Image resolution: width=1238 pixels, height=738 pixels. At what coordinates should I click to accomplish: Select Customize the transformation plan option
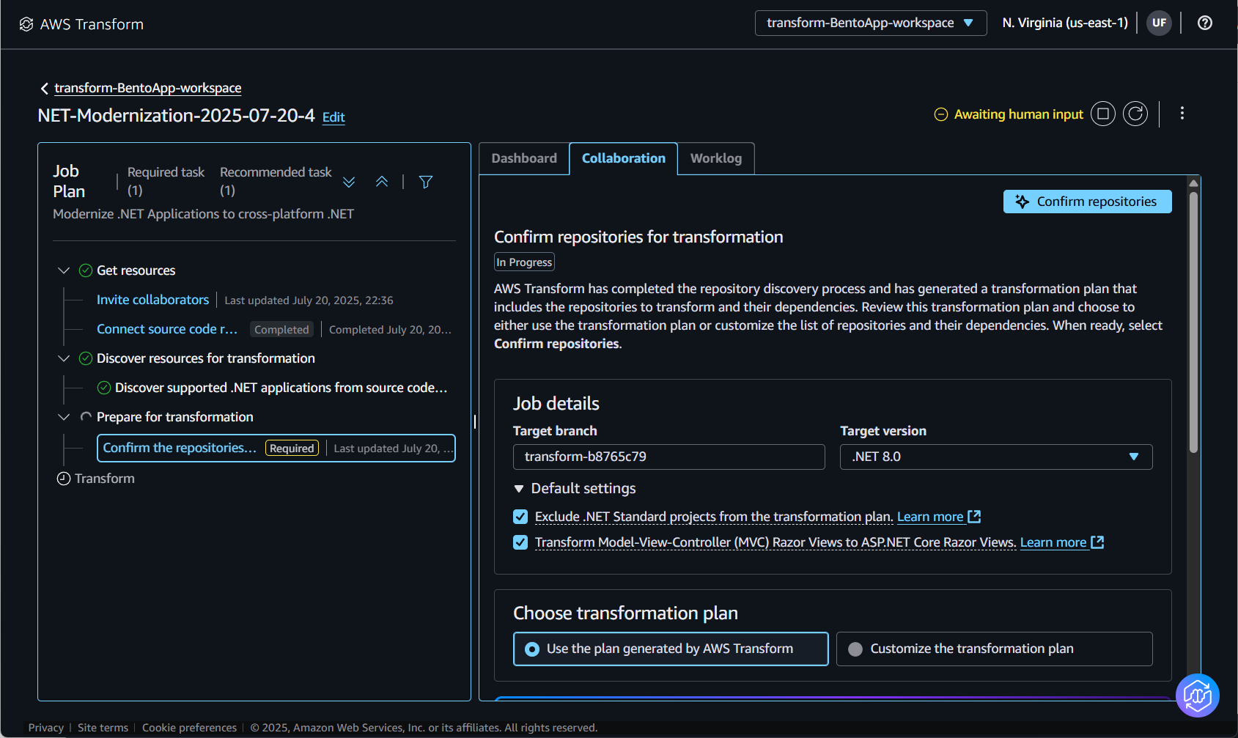click(995, 649)
